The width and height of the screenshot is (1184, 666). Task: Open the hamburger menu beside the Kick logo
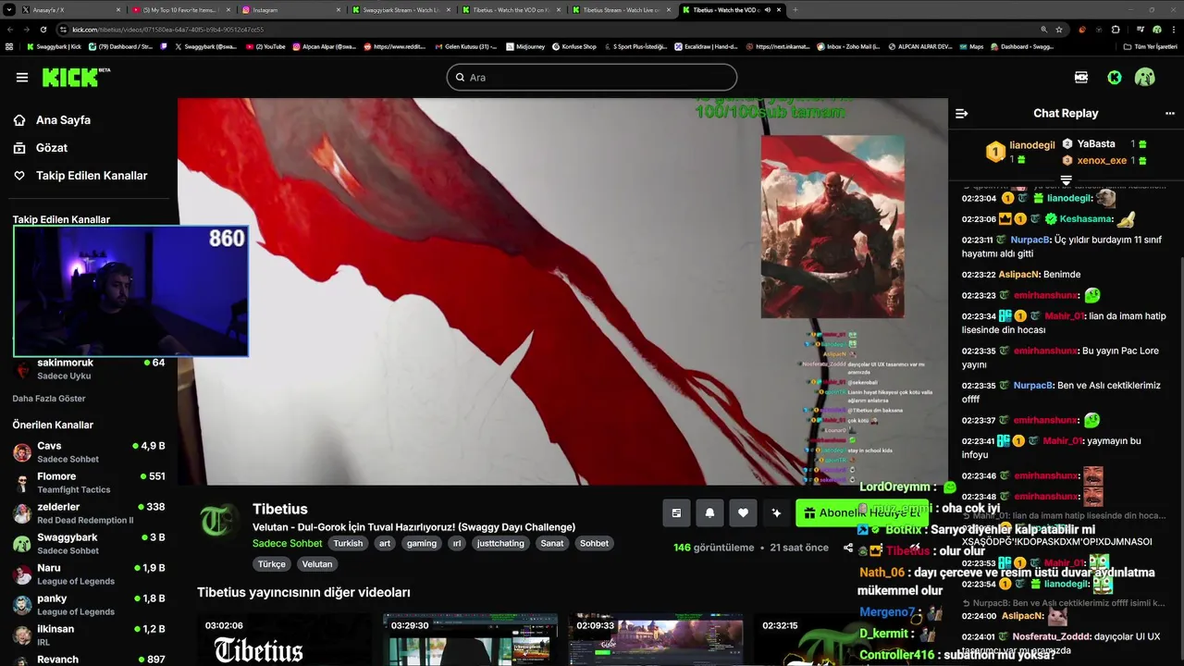[22, 78]
